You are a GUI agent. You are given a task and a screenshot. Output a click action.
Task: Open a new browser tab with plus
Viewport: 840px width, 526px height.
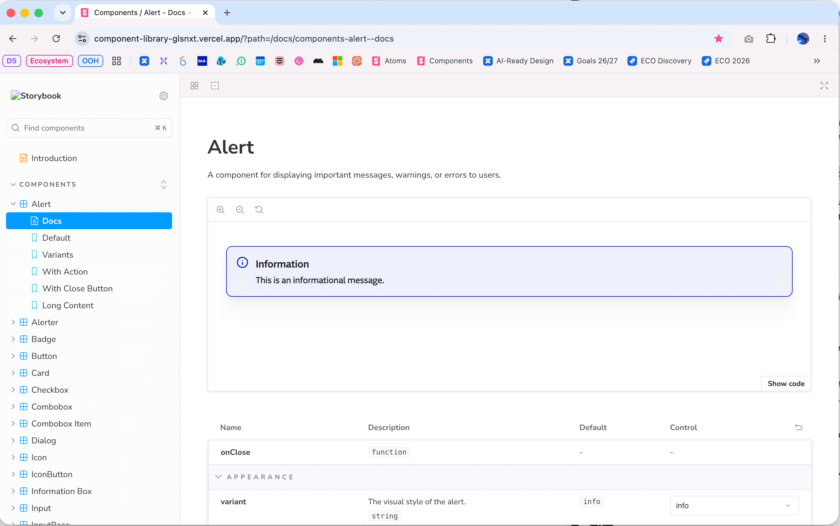[227, 13]
